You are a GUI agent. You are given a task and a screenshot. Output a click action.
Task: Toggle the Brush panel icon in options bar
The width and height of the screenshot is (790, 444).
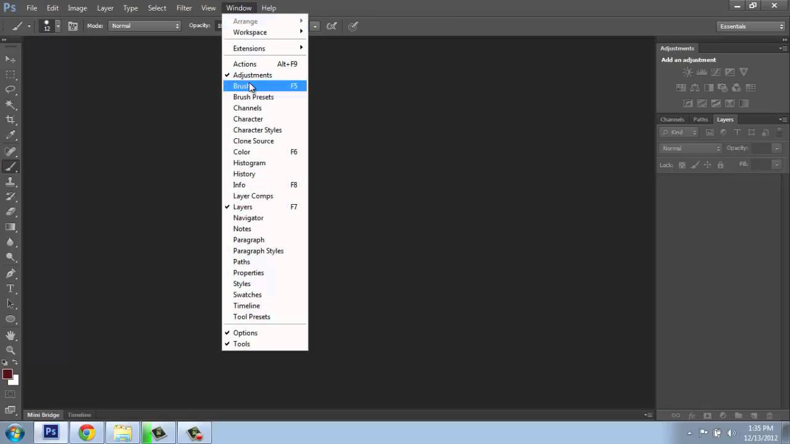click(x=73, y=26)
